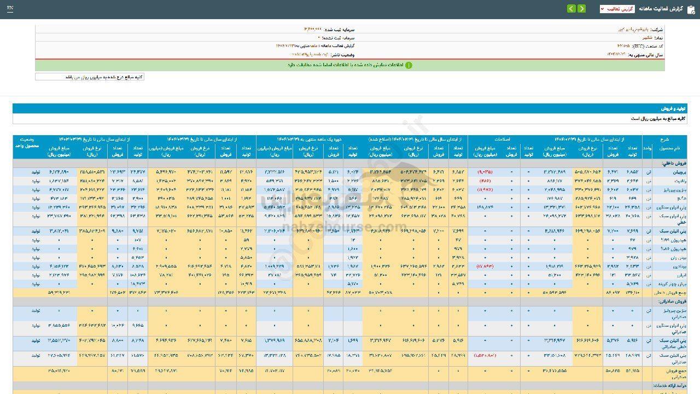The width and height of the screenshot is (700, 394).
Task: Click the green signed-information notice bar
Action: point(350,65)
